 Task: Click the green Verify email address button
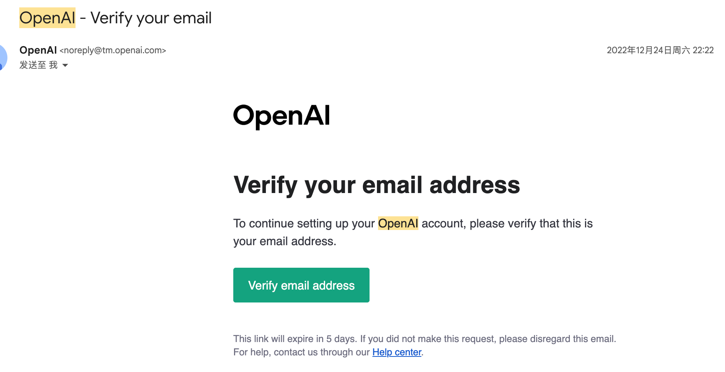pyautogui.click(x=301, y=285)
